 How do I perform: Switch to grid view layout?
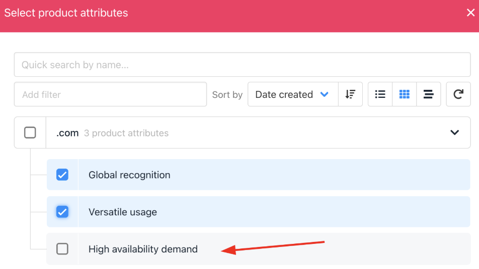click(404, 94)
